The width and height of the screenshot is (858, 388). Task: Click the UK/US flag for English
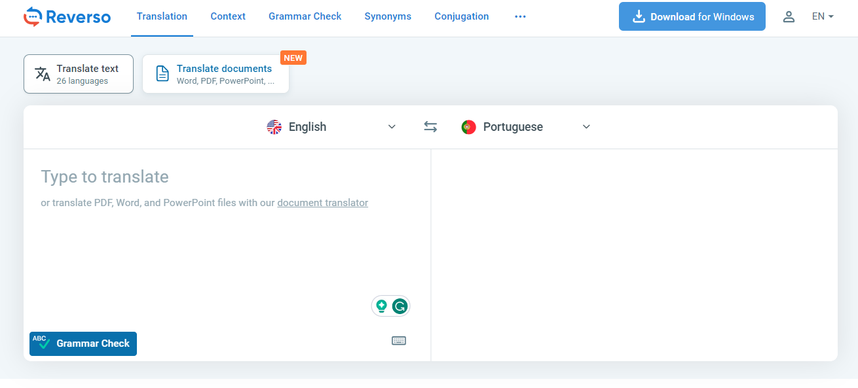tap(274, 127)
